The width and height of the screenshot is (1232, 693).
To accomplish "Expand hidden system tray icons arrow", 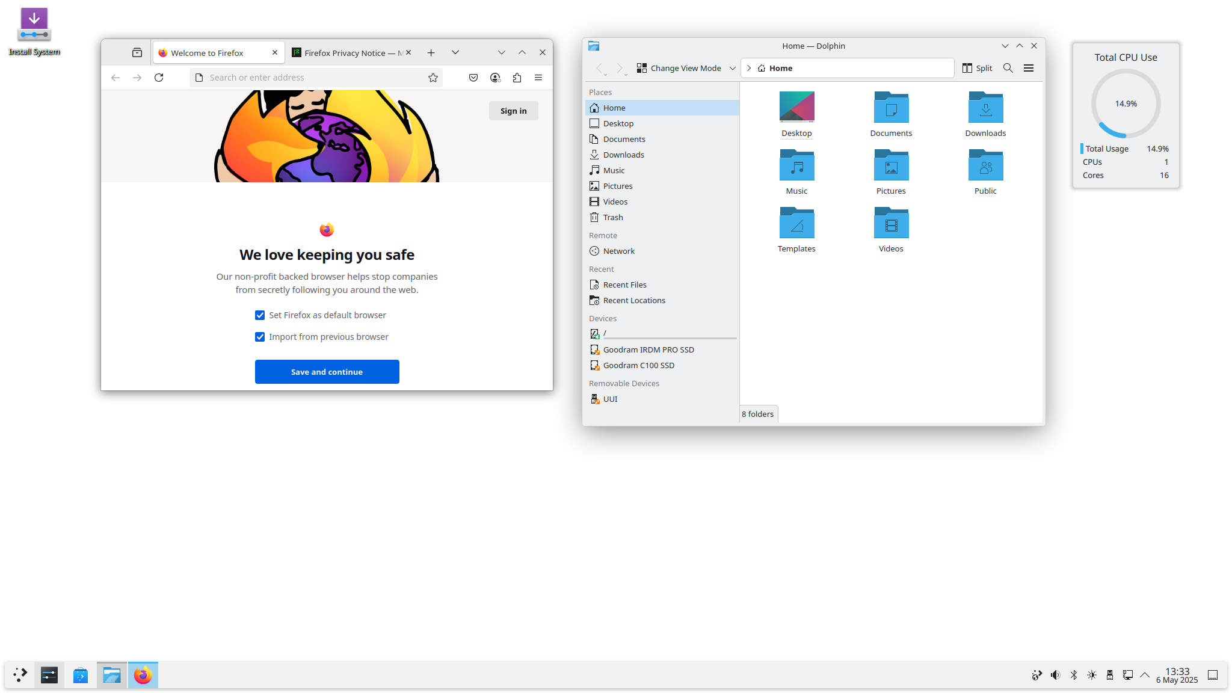I will point(1145,675).
